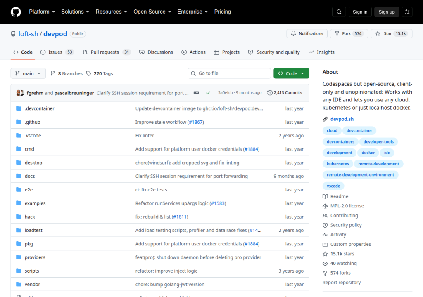Click the license scale icon

(325, 206)
